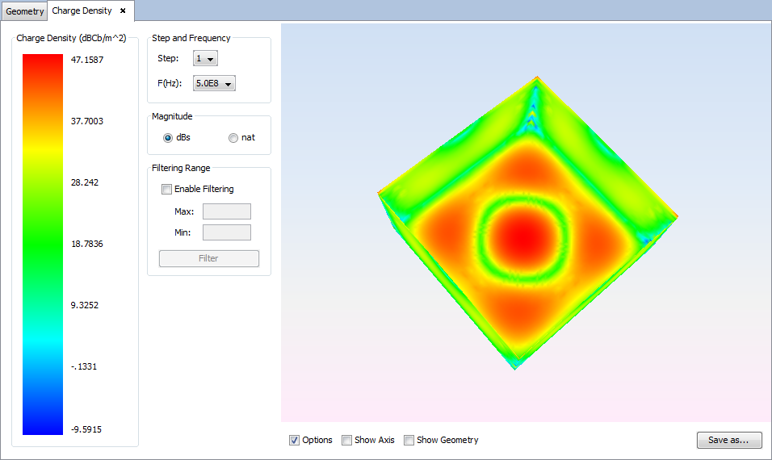
Task: Open the Step dropdown
Action: pyautogui.click(x=205, y=58)
